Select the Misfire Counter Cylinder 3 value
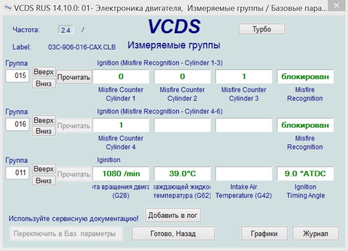This screenshot has width=348, height=251. [244, 77]
